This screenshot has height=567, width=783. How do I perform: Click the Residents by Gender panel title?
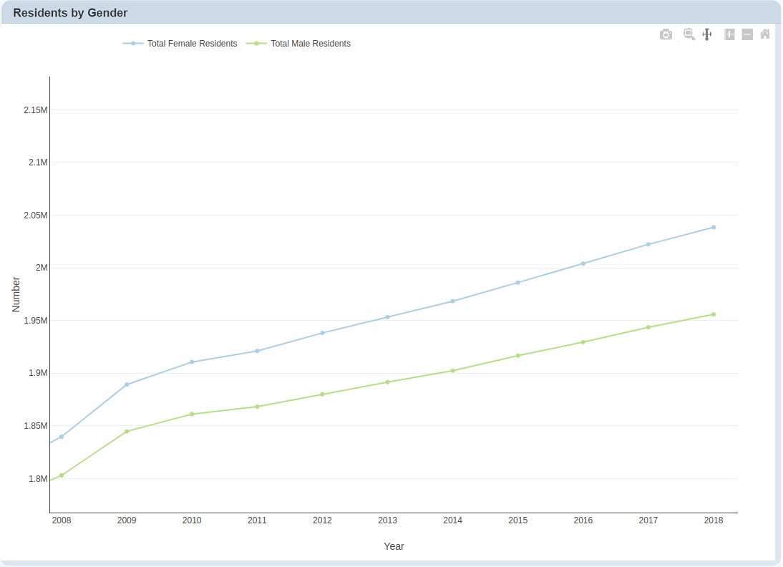pos(70,13)
